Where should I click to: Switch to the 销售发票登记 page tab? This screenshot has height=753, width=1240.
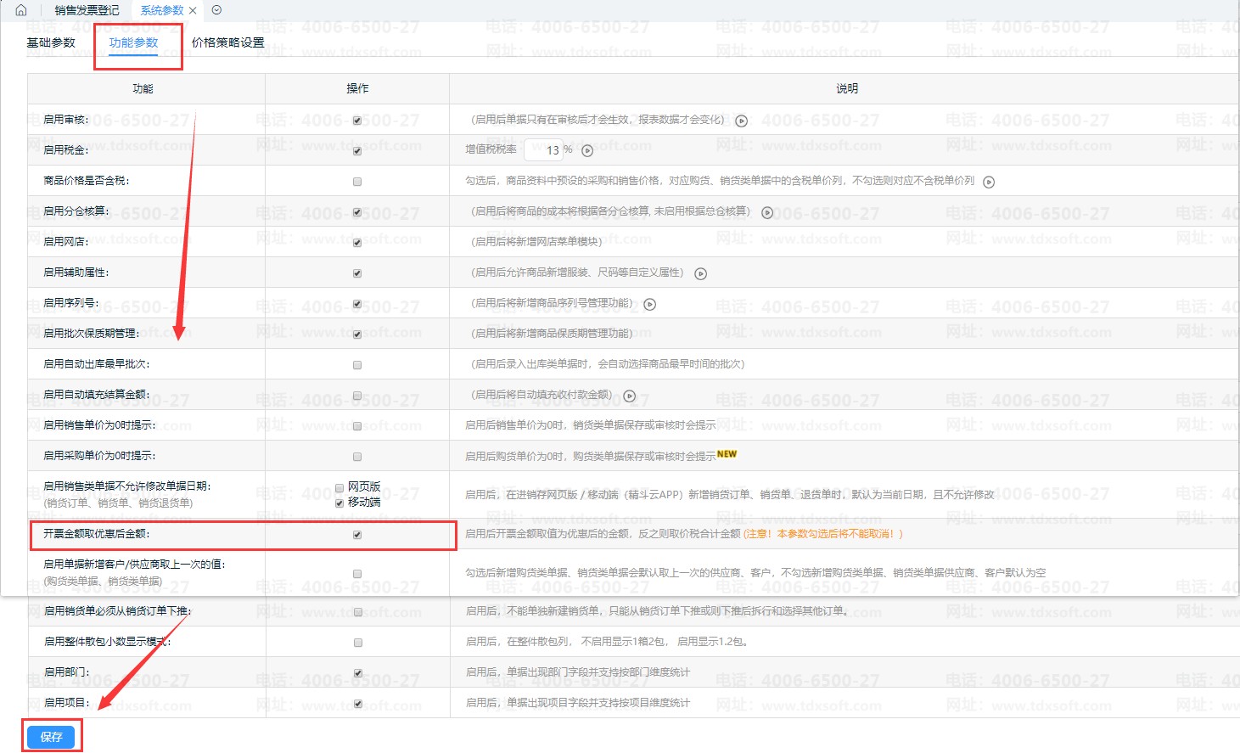pos(87,10)
